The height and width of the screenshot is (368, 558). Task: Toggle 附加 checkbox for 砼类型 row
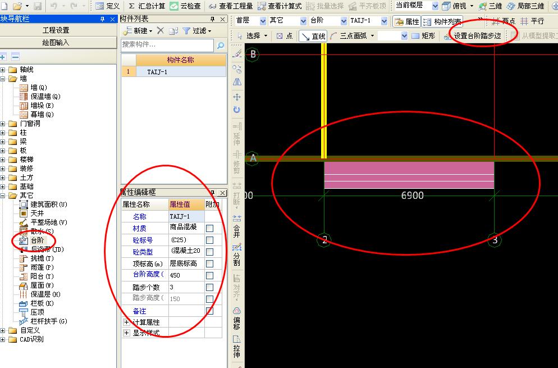[x=209, y=252]
